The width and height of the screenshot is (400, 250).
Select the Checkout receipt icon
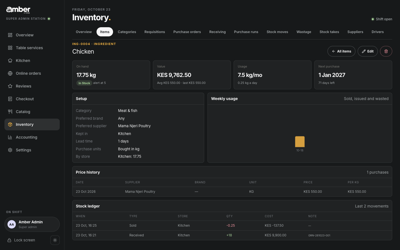coord(10,99)
